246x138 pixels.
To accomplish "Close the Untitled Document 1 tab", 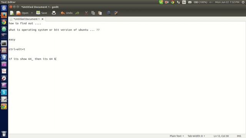I will [43, 19].
